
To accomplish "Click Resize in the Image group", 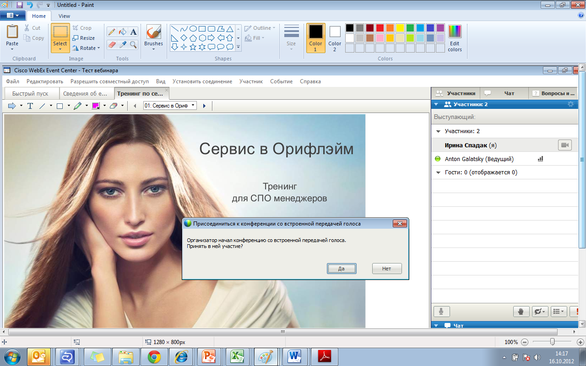I will click(x=83, y=38).
